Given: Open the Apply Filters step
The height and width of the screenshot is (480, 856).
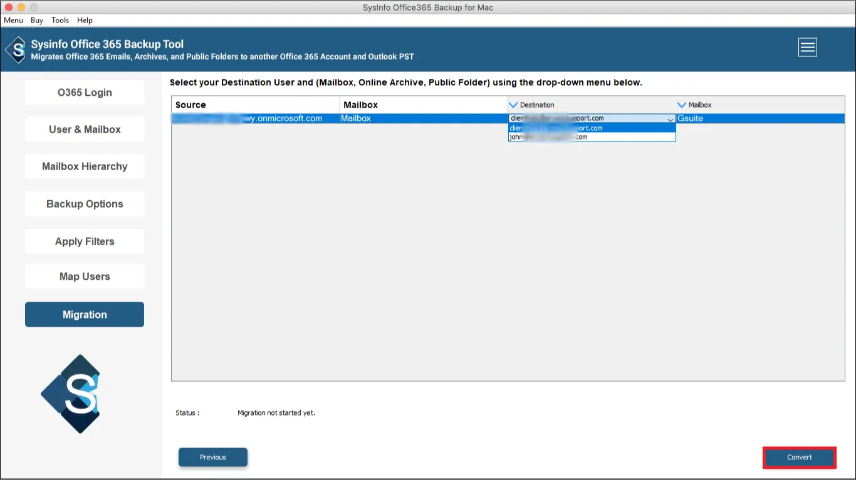Looking at the screenshot, I should point(85,242).
